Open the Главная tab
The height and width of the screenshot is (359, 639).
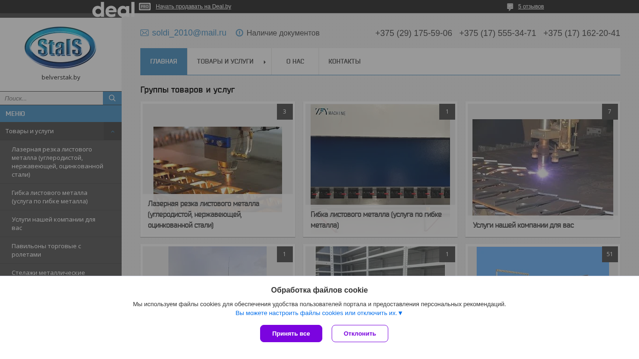(164, 61)
